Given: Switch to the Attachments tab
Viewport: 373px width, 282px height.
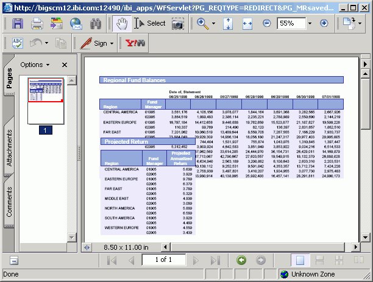Looking at the screenshot, I should pos(10,149).
